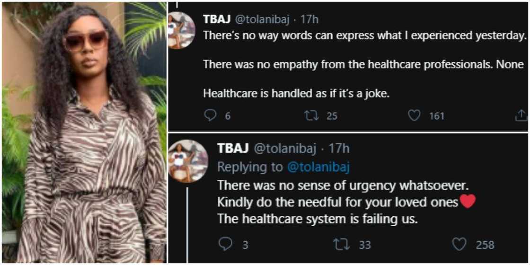Open the 17h timestamp of the reply tweet
The image size is (530, 265).
(339, 149)
